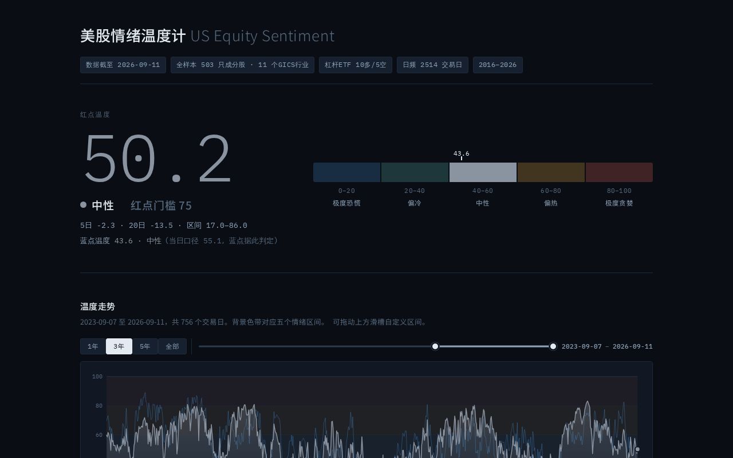Click the 数据截至 2026-09-11 tag
Viewport: 733px width, 458px height.
coord(123,65)
